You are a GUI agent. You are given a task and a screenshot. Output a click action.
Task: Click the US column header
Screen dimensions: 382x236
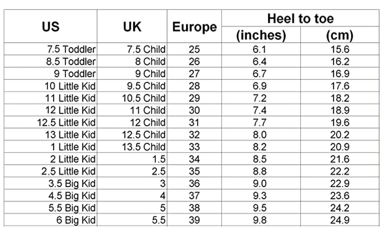pos(50,26)
